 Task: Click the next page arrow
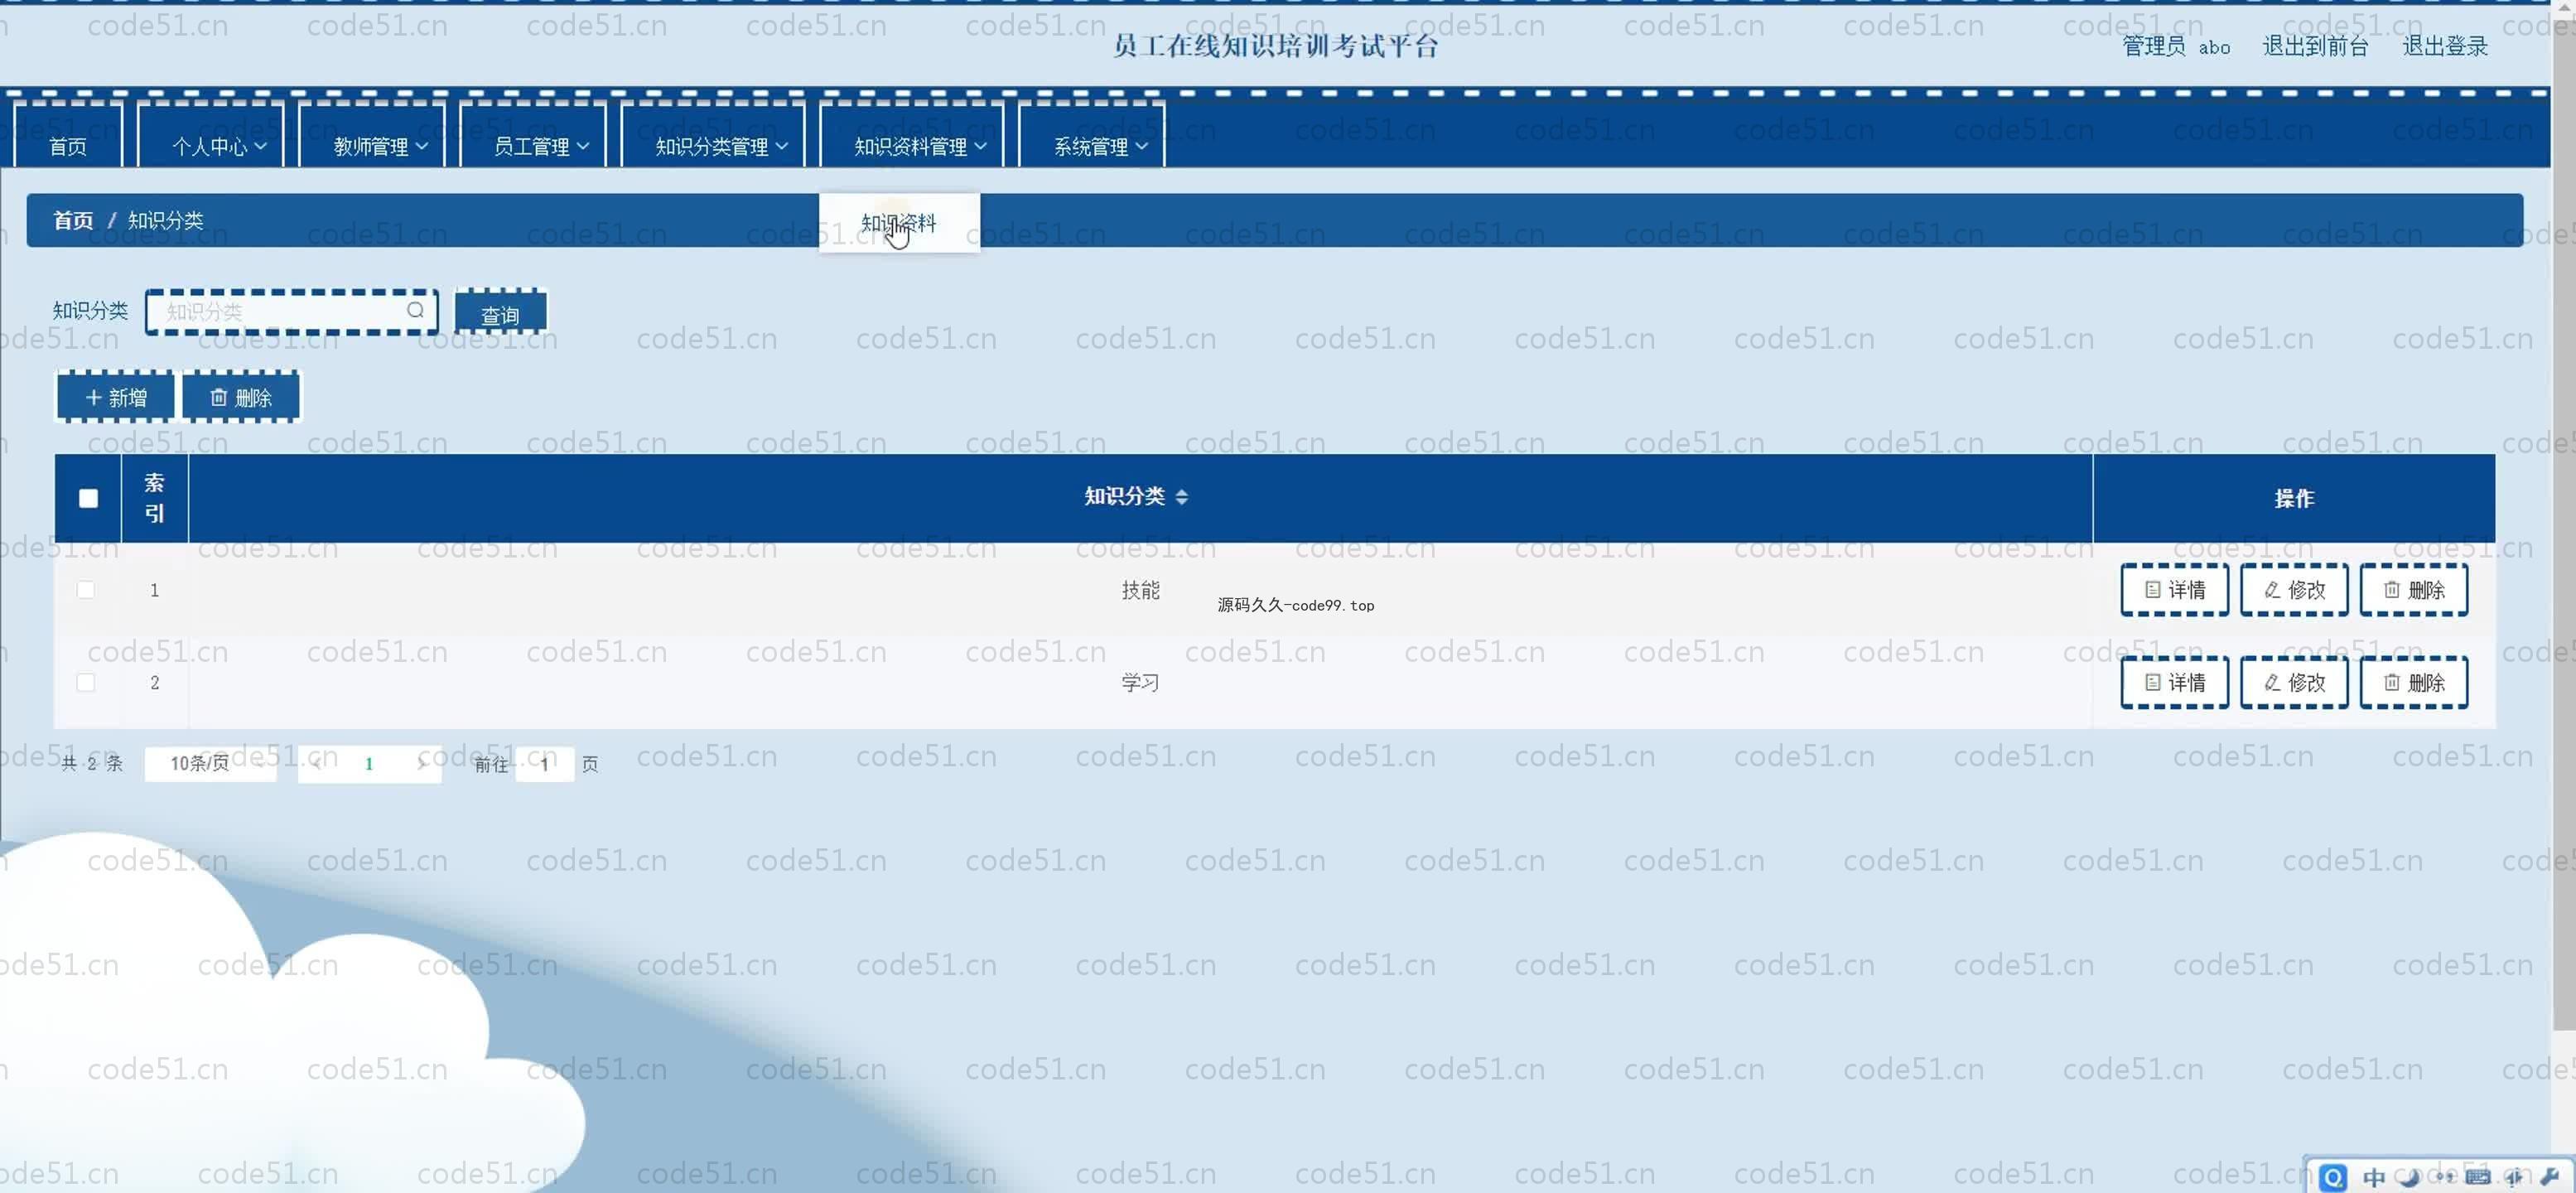coord(421,764)
